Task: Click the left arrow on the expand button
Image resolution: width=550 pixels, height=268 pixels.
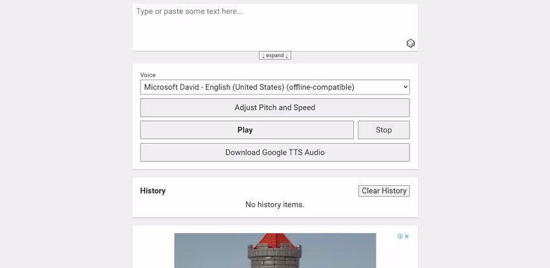Action: click(x=263, y=56)
